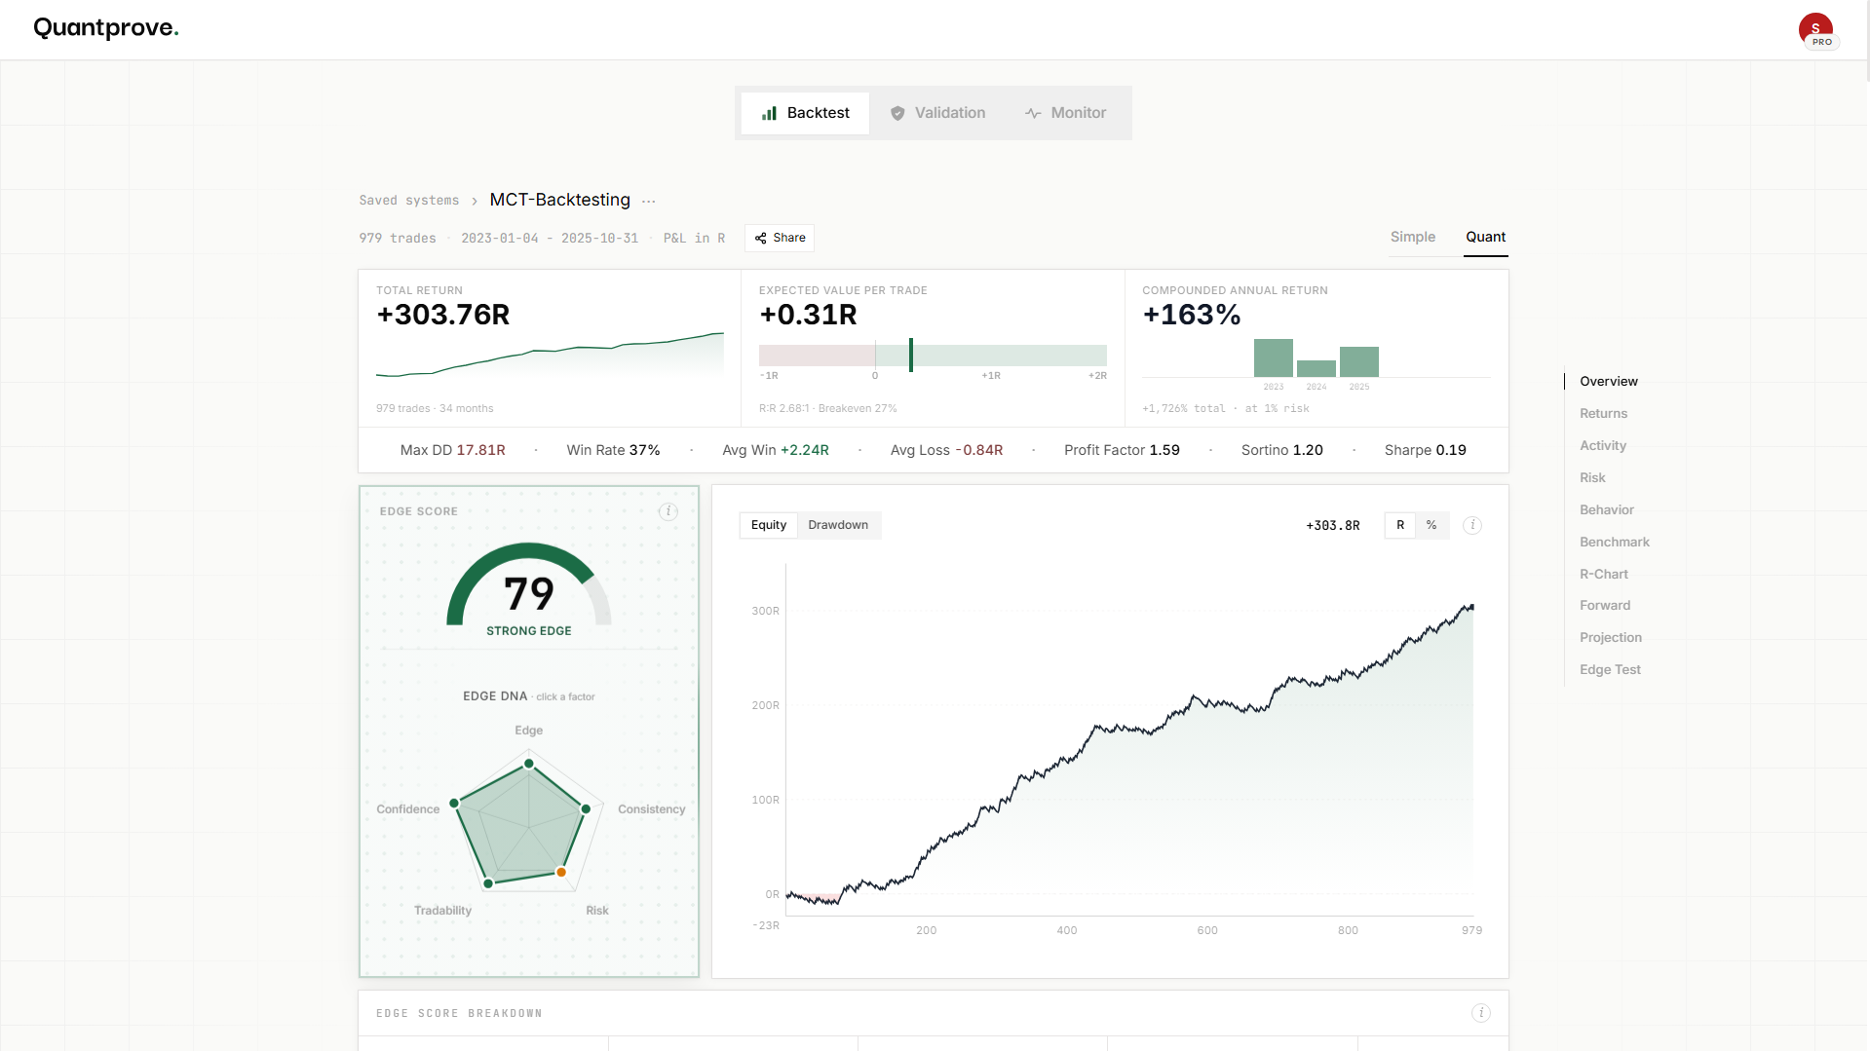Open the user profile avatar

(x=1816, y=29)
